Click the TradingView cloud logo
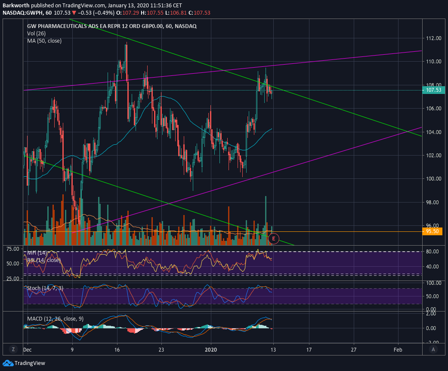 point(8,363)
